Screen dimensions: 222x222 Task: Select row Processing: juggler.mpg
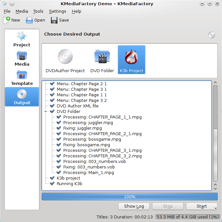(x=88, y=122)
